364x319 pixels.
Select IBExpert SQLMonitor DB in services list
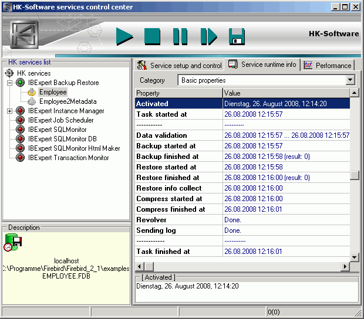62,139
